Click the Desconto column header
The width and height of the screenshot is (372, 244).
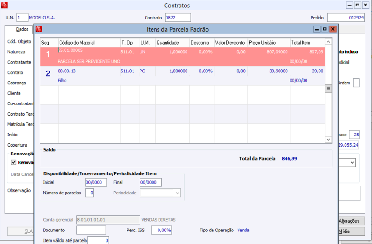pyautogui.click(x=202, y=43)
